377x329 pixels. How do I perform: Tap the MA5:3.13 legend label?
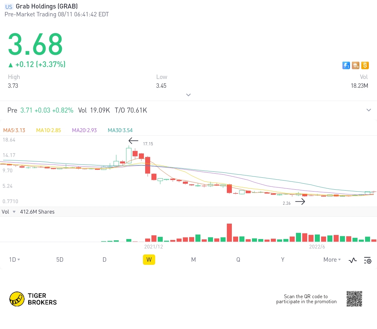14,130
